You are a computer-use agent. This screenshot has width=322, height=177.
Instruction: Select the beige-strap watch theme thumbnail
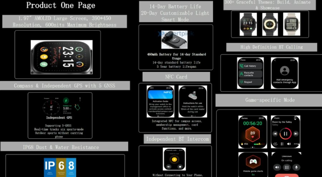point(292,24)
